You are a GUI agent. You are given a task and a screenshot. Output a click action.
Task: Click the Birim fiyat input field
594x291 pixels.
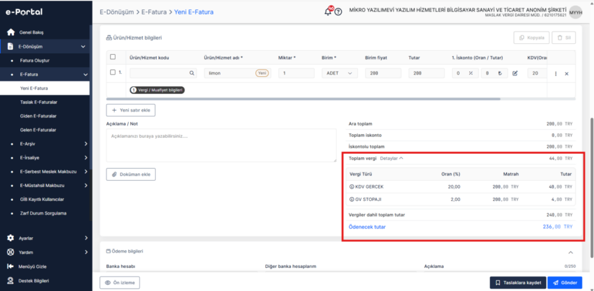(x=383, y=73)
